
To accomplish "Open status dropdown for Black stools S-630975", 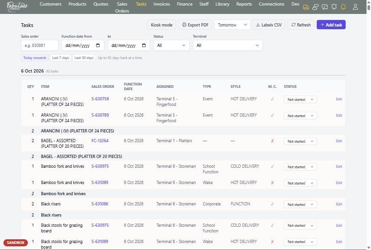I will 300,225.
